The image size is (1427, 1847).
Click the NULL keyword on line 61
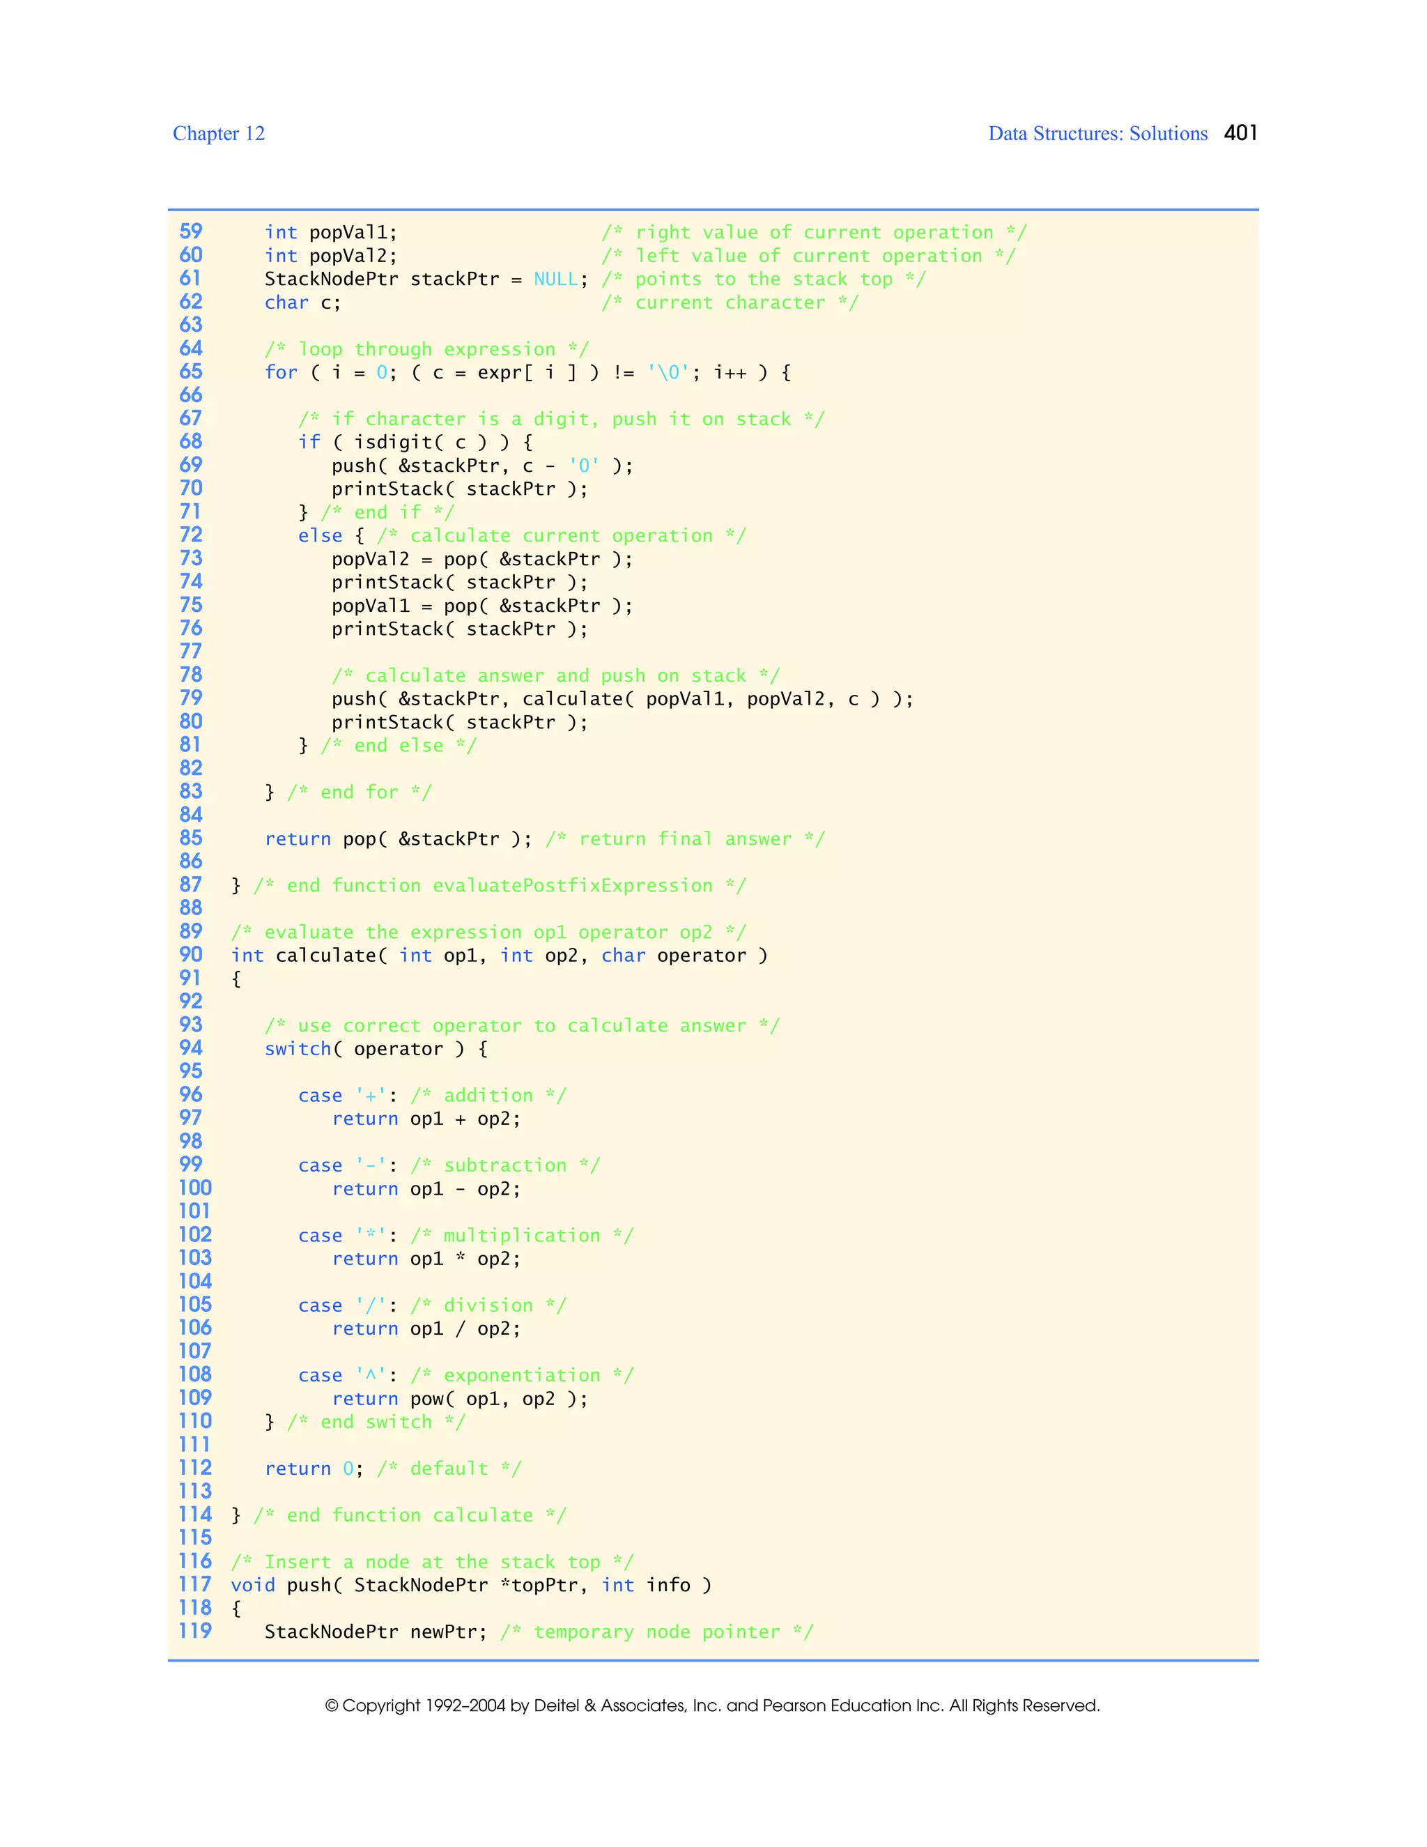(555, 279)
